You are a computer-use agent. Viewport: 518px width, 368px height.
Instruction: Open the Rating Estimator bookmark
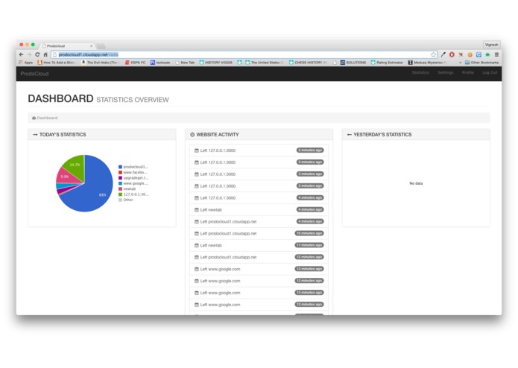coord(387,63)
